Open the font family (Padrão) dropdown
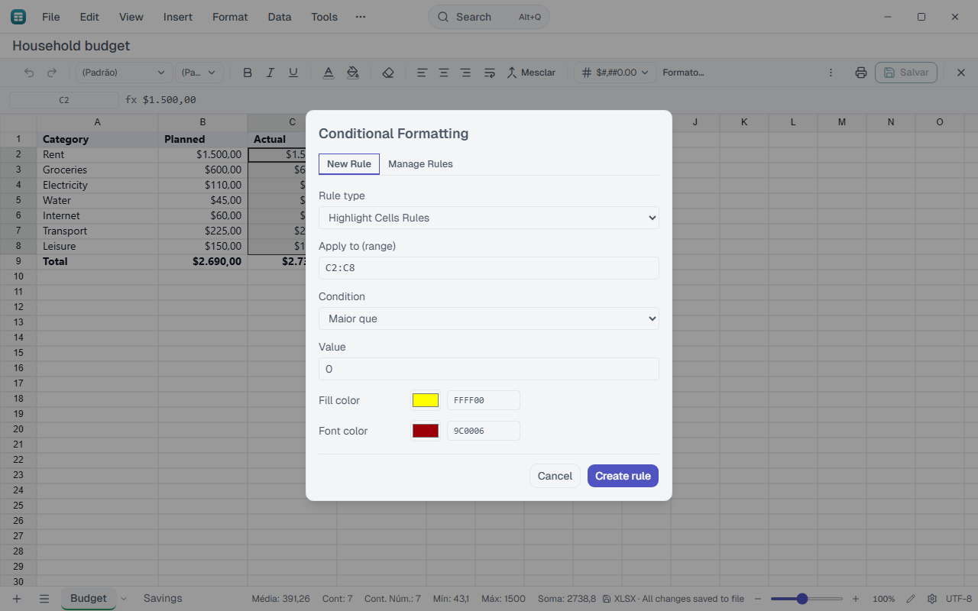The image size is (978, 611). click(123, 73)
